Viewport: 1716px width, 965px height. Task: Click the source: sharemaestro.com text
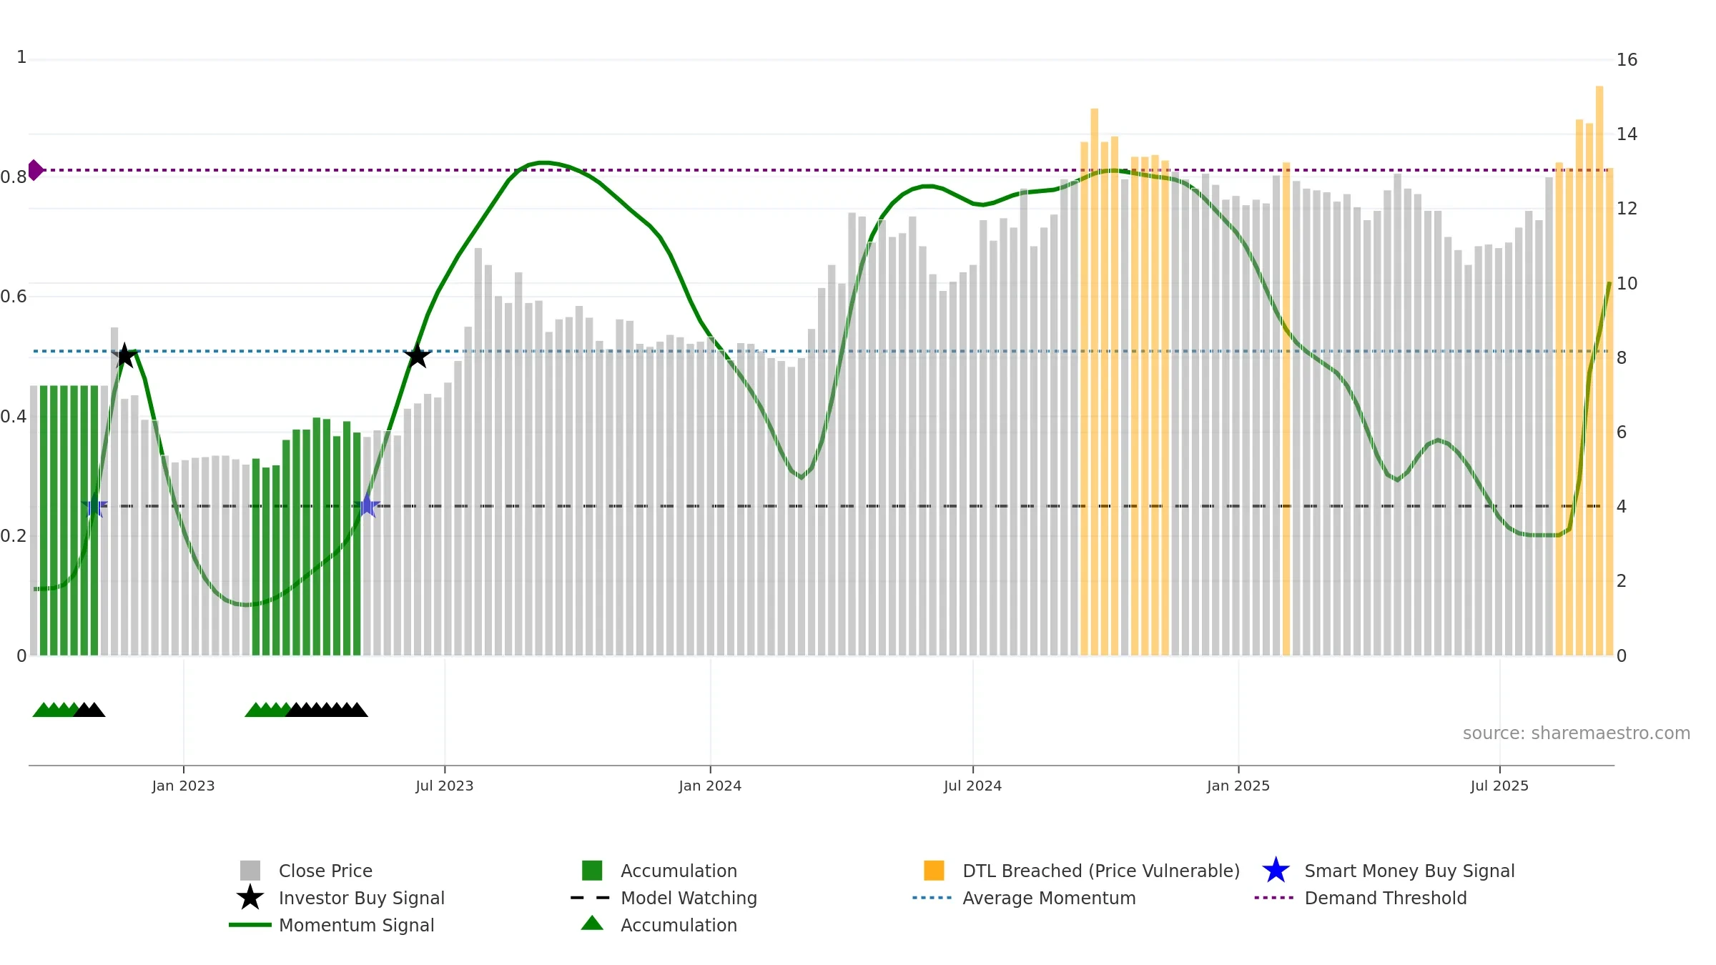1577,733
